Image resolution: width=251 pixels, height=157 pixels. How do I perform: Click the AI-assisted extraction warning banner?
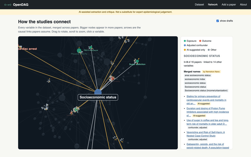point(125,12)
